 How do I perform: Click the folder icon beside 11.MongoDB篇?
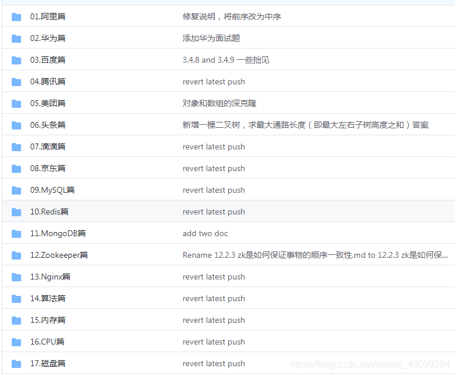(x=16, y=234)
